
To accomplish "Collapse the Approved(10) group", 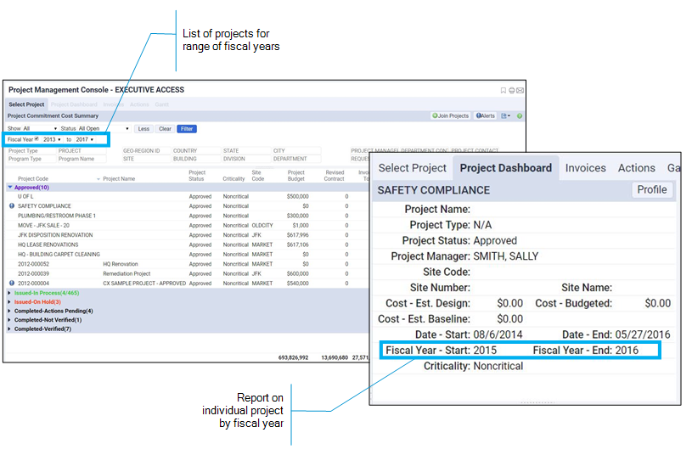I will [x=10, y=188].
